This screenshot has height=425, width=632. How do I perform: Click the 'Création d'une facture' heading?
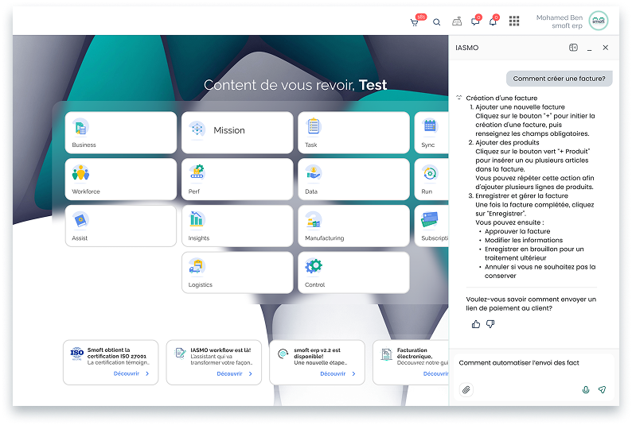pos(501,99)
